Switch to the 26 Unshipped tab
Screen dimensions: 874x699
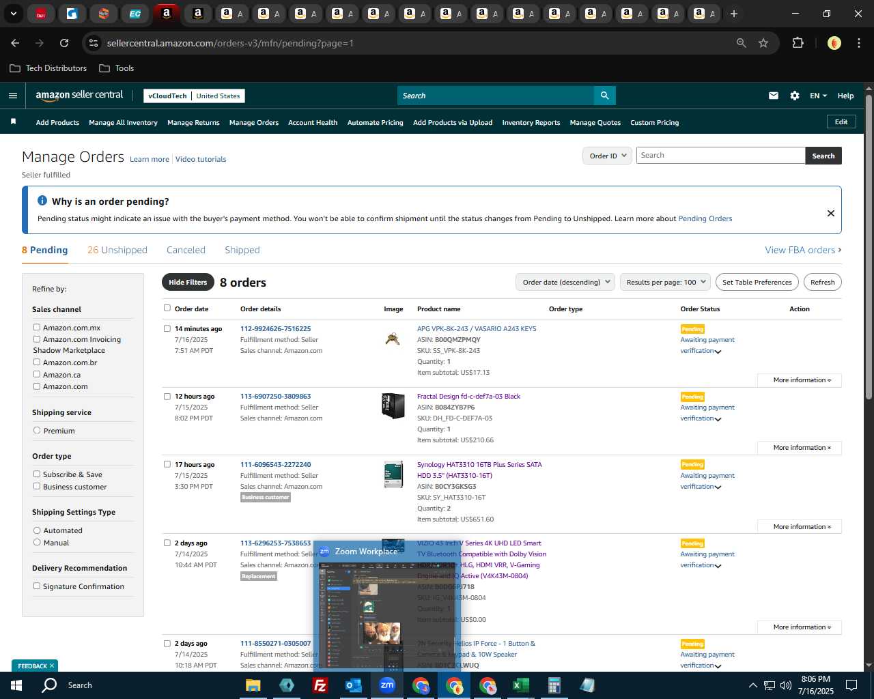(117, 250)
